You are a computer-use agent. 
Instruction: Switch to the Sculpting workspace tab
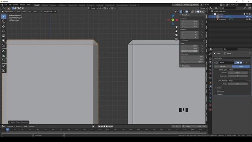pos(53,5)
